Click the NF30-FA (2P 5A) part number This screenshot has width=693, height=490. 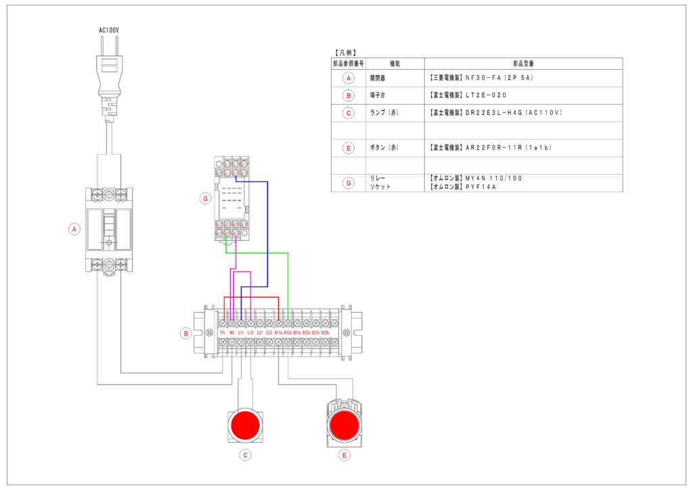click(x=499, y=78)
